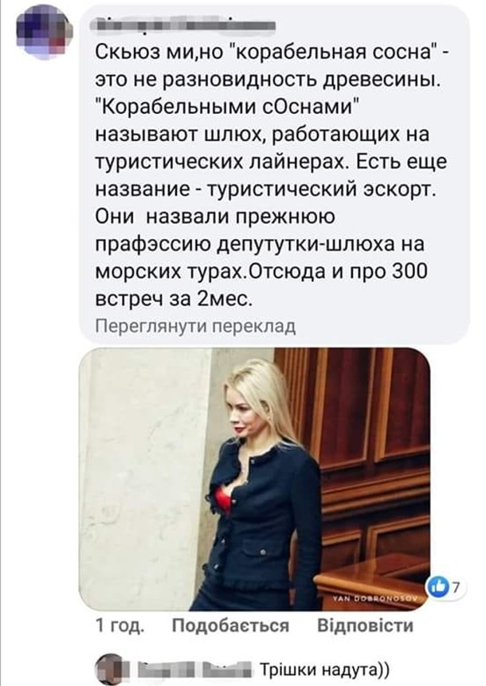Click the line mentioning туристический эскорт
This screenshot has width=486, height=686.
coord(266,190)
